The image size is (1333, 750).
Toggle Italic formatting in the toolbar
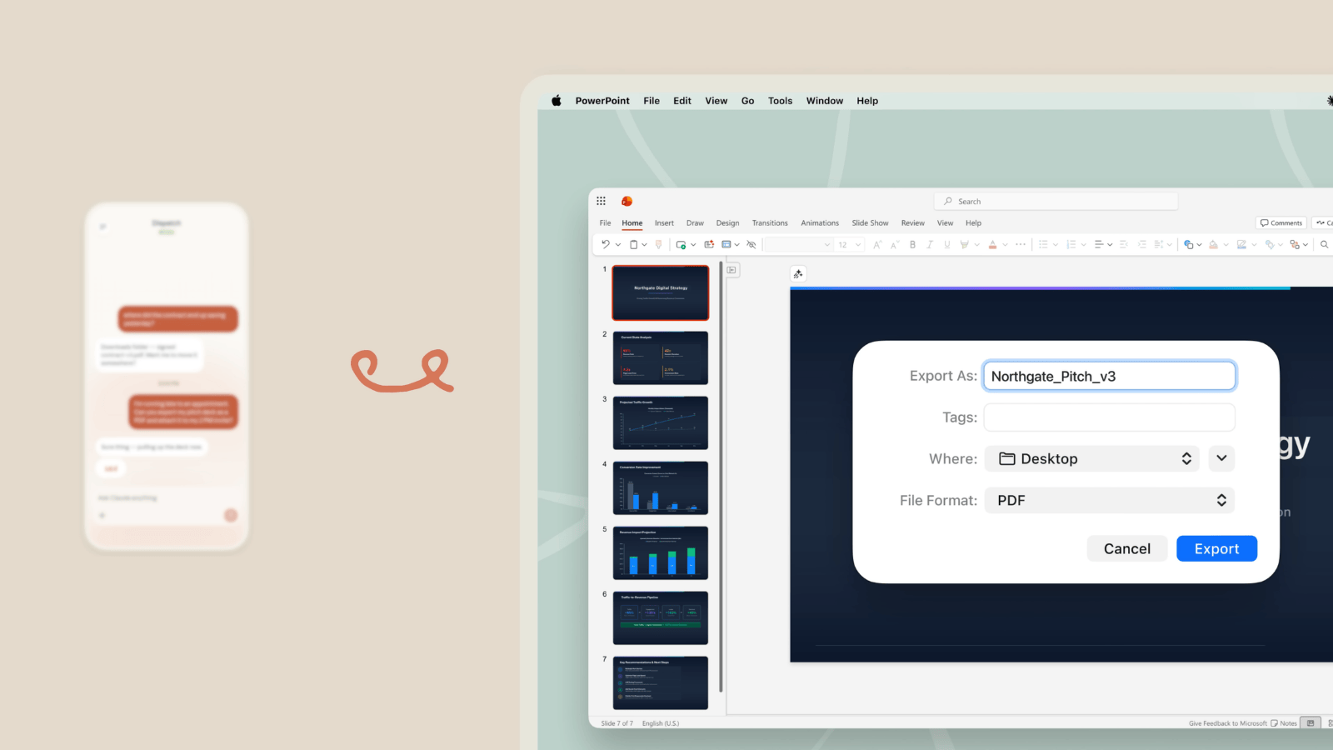[930, 244]
